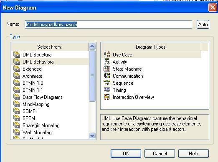Screen dimensions: 218x162
Task: Select the Use Case diagram icon
Action: point(107,54)
